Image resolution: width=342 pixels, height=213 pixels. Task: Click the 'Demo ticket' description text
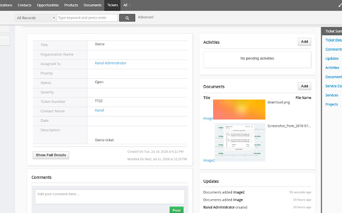click(x=104, y=140)
